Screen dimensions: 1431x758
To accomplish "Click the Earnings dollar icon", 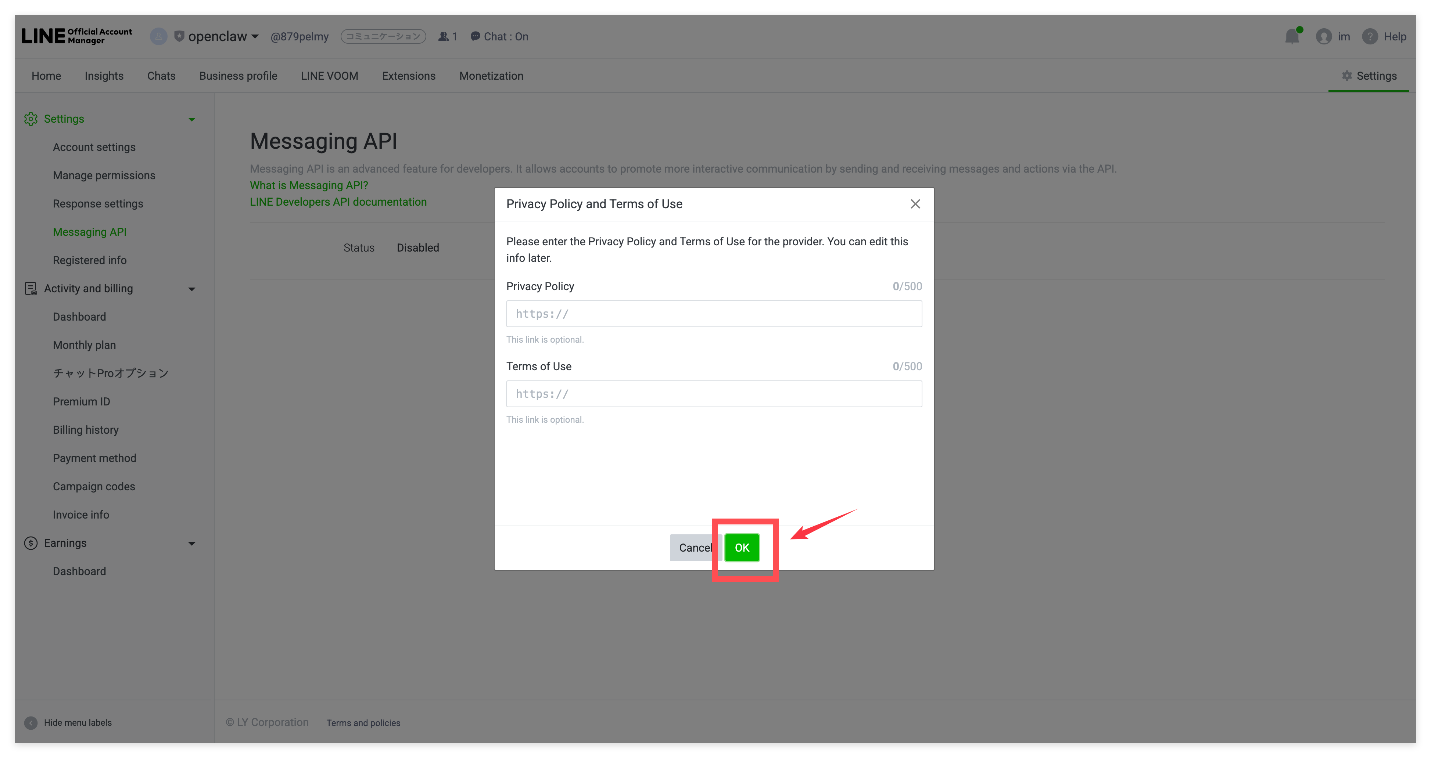I will tap(31, 543).
